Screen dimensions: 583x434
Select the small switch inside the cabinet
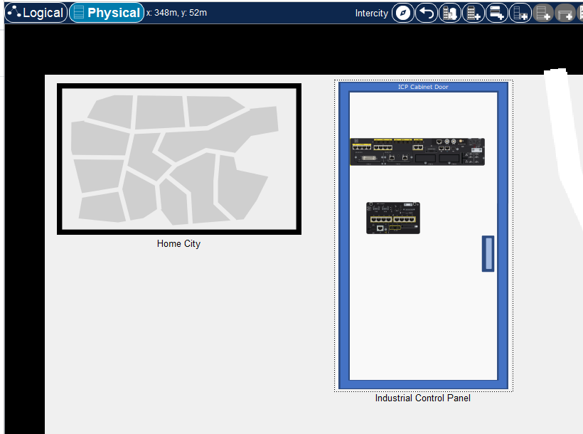[393, 218]
